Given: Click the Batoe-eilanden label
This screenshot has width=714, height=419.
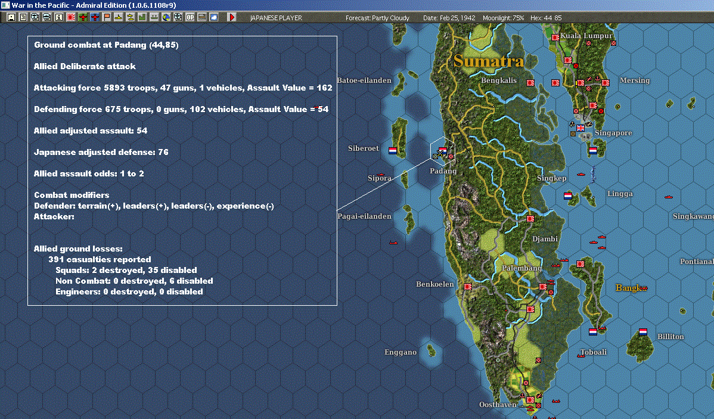Looking at the screenshot, I should click(x=364, y=80).
